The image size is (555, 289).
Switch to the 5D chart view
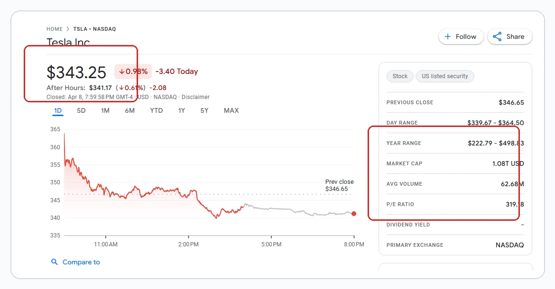[x=81, y=110]
